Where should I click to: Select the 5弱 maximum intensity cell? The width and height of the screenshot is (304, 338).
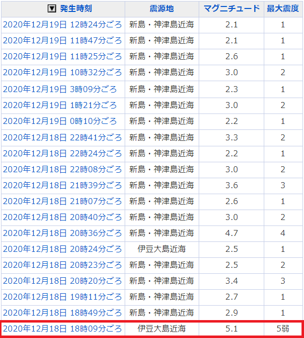click(283, 329)
